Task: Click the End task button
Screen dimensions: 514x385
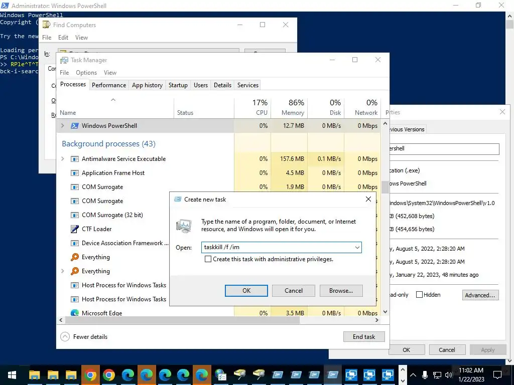Action: click(364, 336)
